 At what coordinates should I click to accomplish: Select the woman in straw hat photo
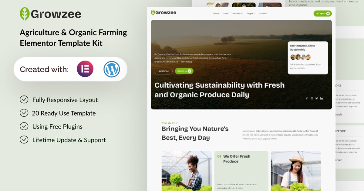[x=296, y=171]
